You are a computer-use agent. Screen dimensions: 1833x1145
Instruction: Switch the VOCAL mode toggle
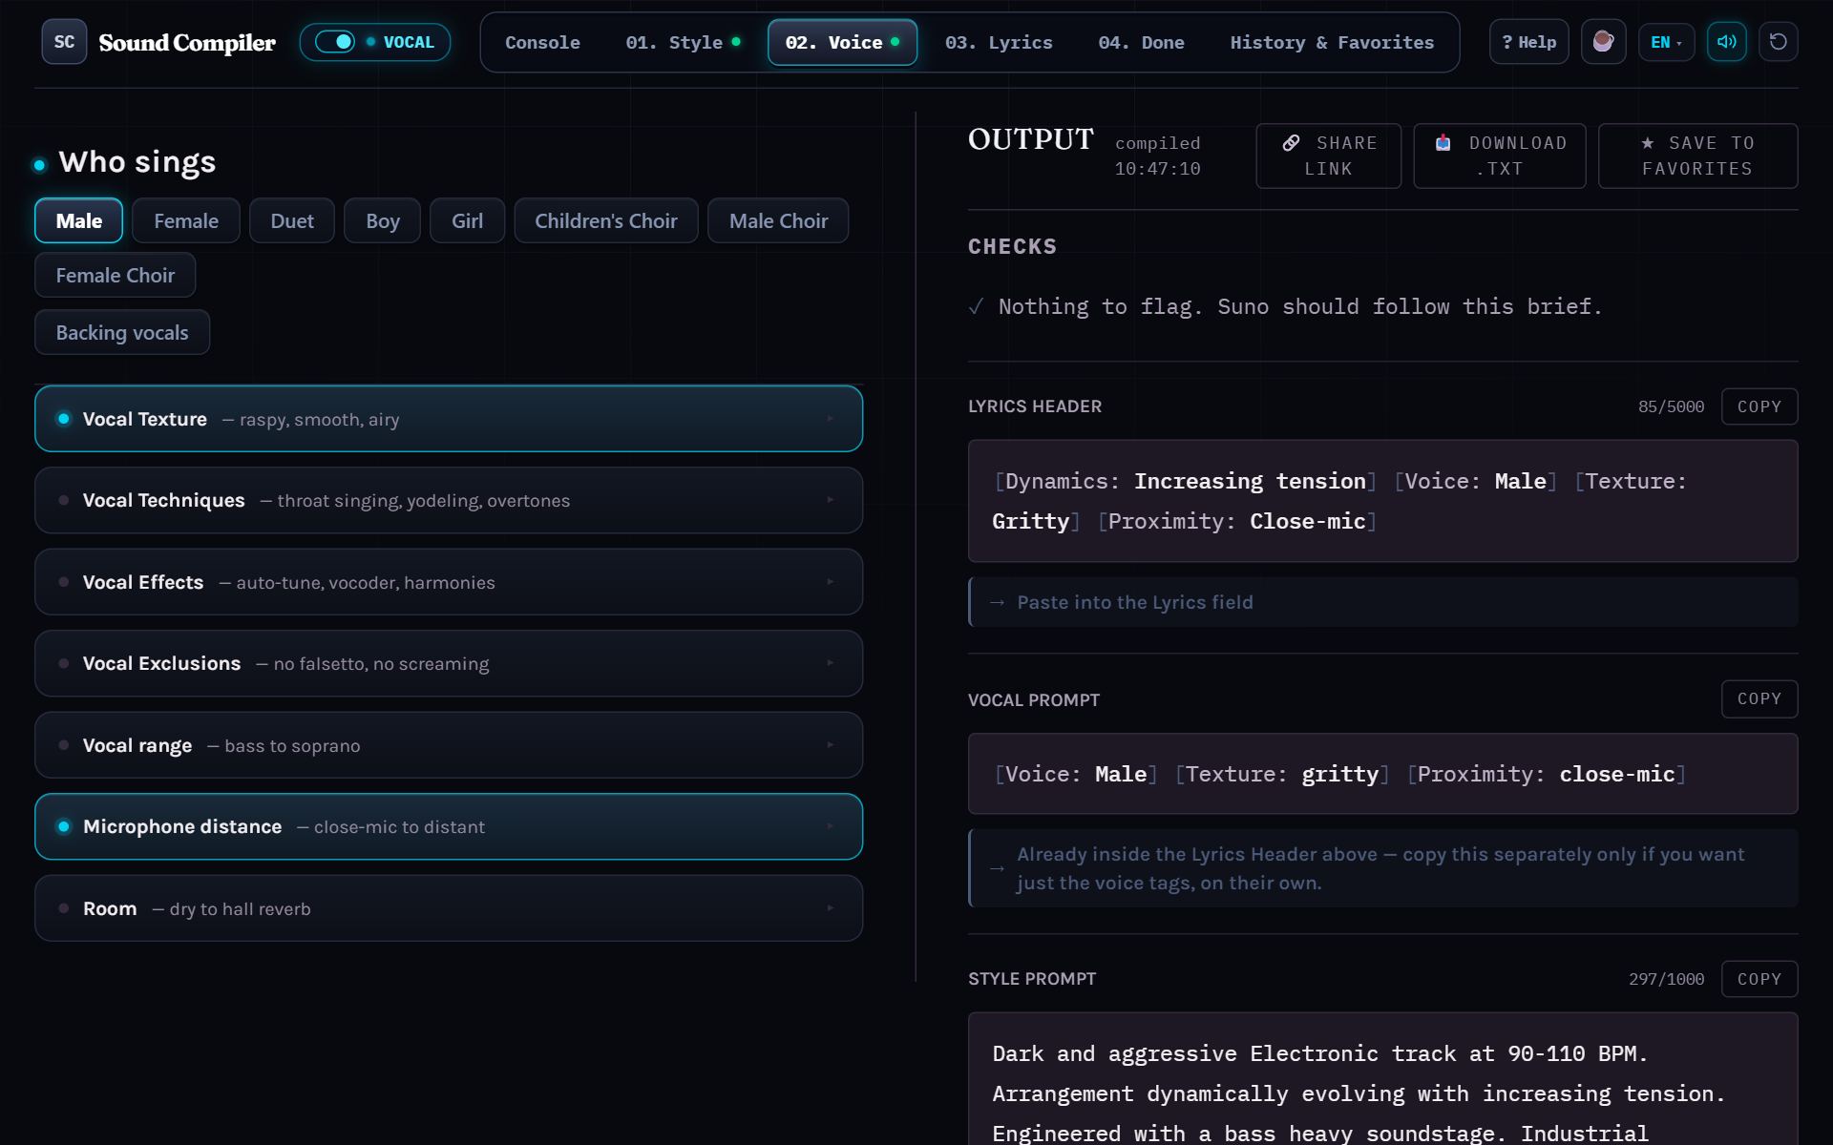(335, 42)
